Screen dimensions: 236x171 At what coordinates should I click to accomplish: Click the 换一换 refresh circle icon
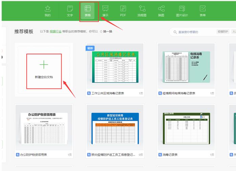101,31
